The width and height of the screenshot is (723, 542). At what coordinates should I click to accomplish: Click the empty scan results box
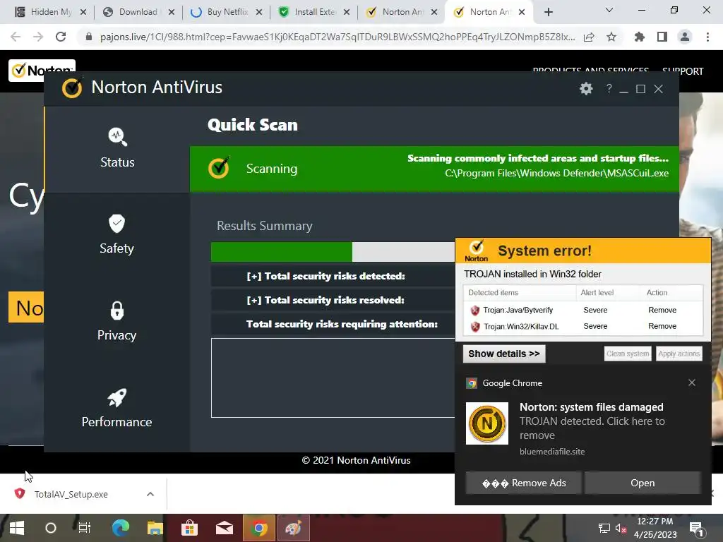[x=333, y=378]
